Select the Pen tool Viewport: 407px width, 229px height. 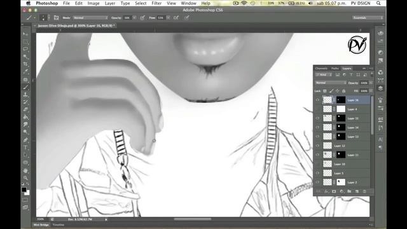click(25, 140)
